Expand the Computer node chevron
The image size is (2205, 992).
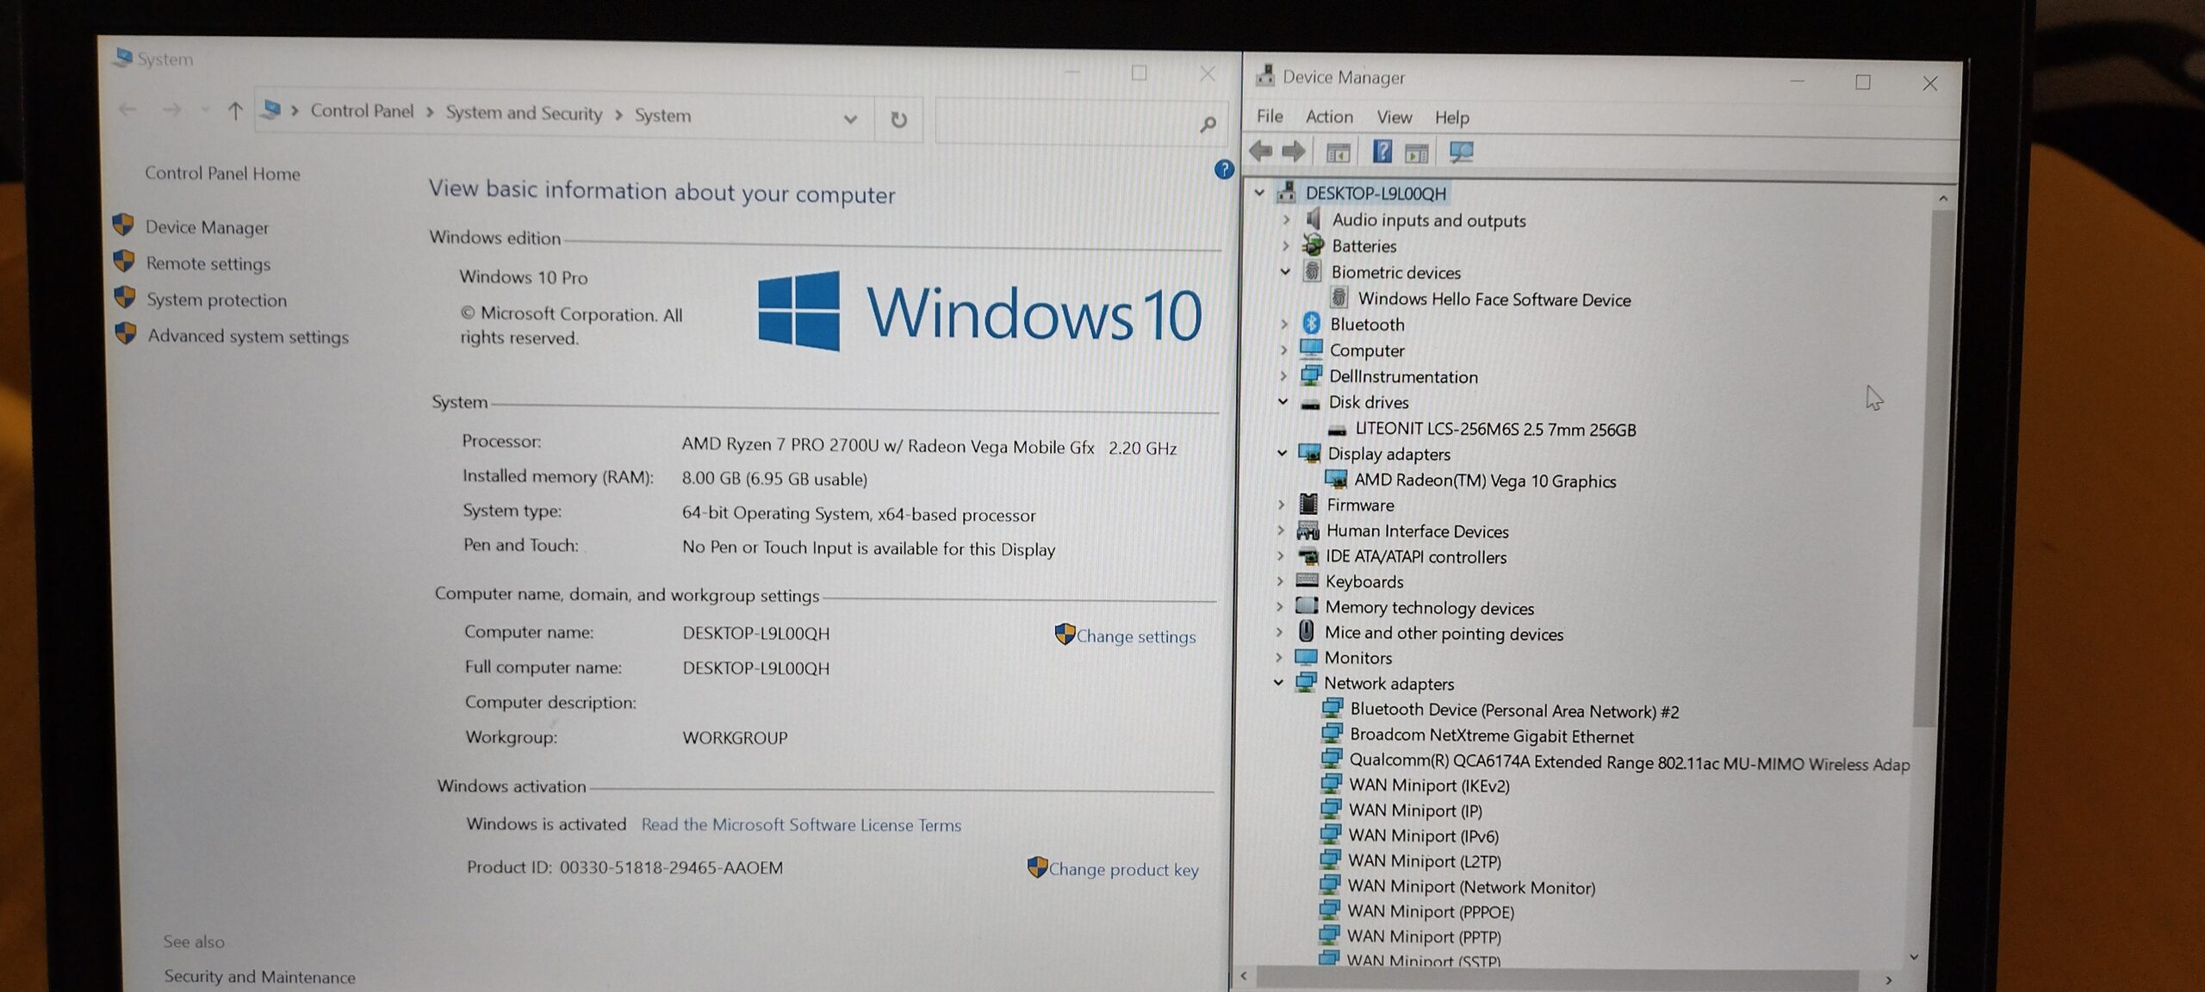click(1283, 350)
